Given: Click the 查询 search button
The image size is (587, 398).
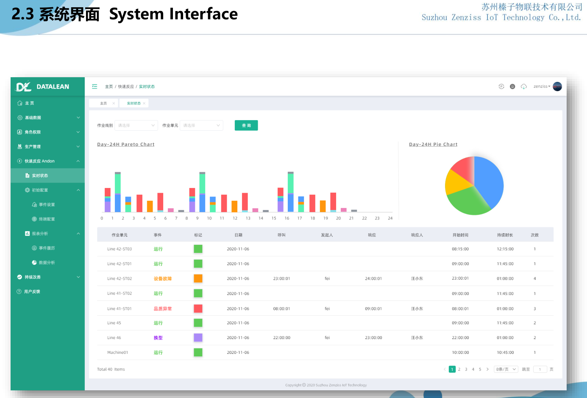Looking at the screenshot, I should tap(246, 125).
